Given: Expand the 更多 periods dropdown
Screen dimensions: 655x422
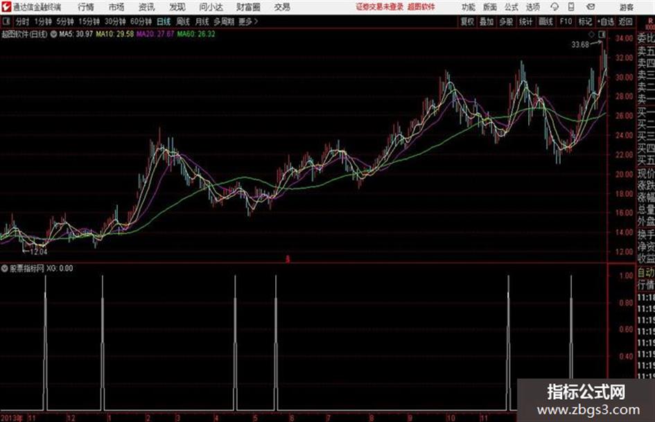Looking at the screenshot, I should (248, 21).
